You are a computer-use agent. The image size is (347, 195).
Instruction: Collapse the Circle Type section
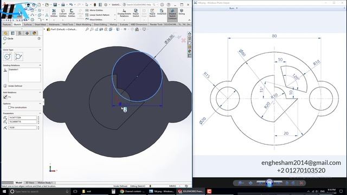(x=40, y=50)
